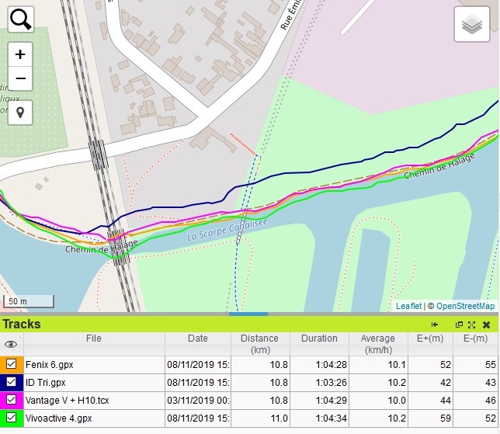This screenshot has height=434, width=500.
Task: Close the Tracks panel
Action: [x=486, y=325]
